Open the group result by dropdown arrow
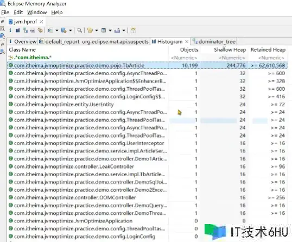The image size is (292, 242). (97, 30)
